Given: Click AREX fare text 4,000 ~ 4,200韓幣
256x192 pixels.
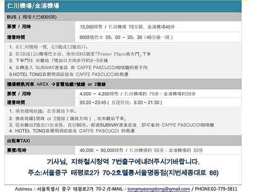Looking at the screenshot, I should coord(99,94).
